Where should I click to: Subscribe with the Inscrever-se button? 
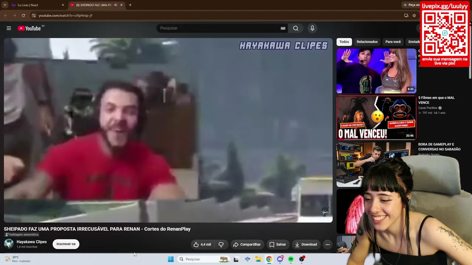coord(66,244)
